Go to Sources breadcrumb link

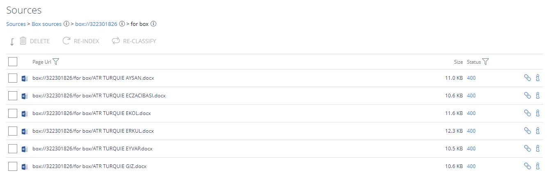pyautogui.click(x=16, y=24)
